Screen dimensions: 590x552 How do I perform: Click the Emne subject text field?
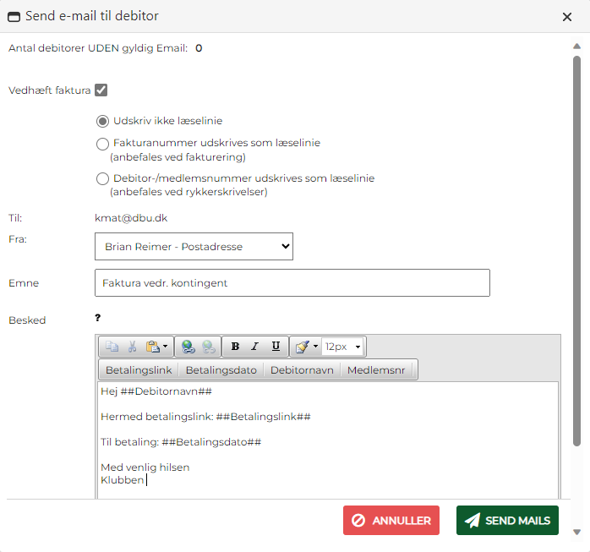click(292, 283)
